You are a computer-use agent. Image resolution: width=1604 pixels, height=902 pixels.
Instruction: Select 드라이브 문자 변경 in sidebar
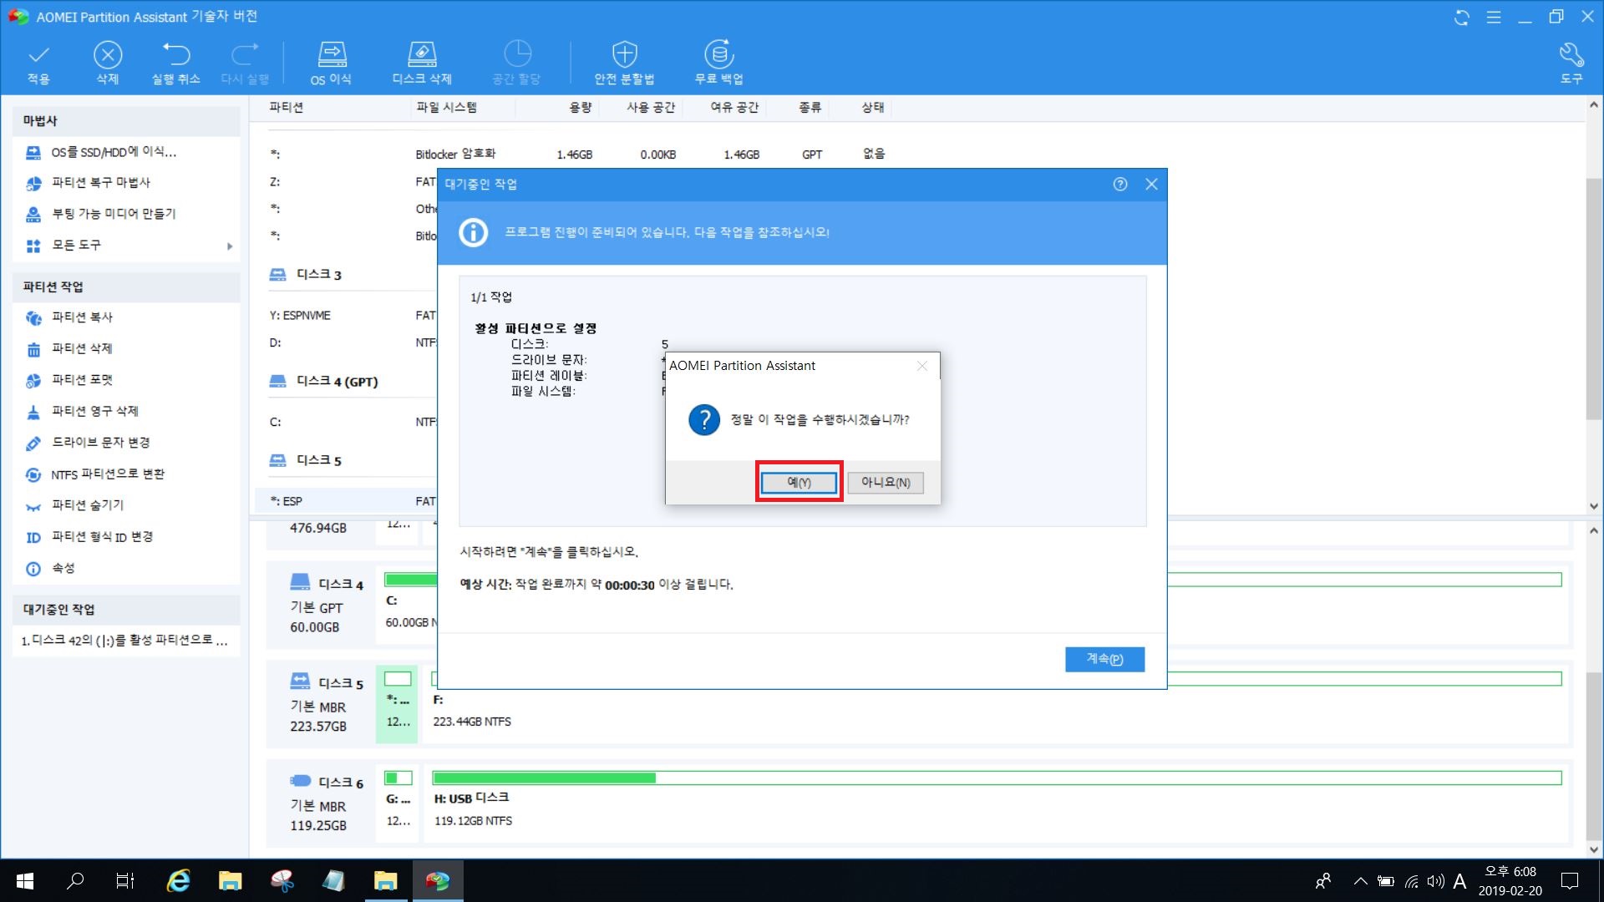100,443
